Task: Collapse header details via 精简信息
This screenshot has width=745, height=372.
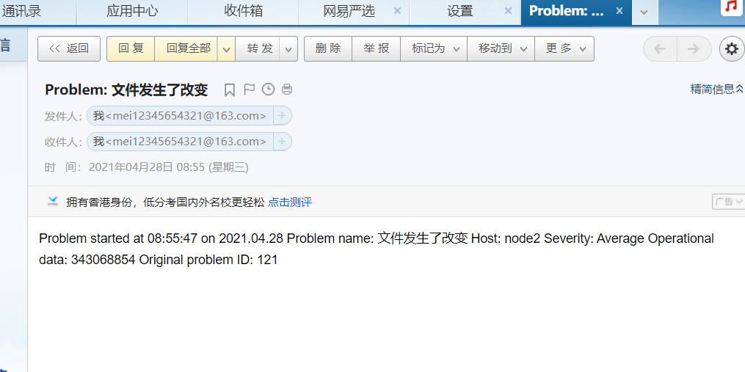Action: tap(716, 89)
